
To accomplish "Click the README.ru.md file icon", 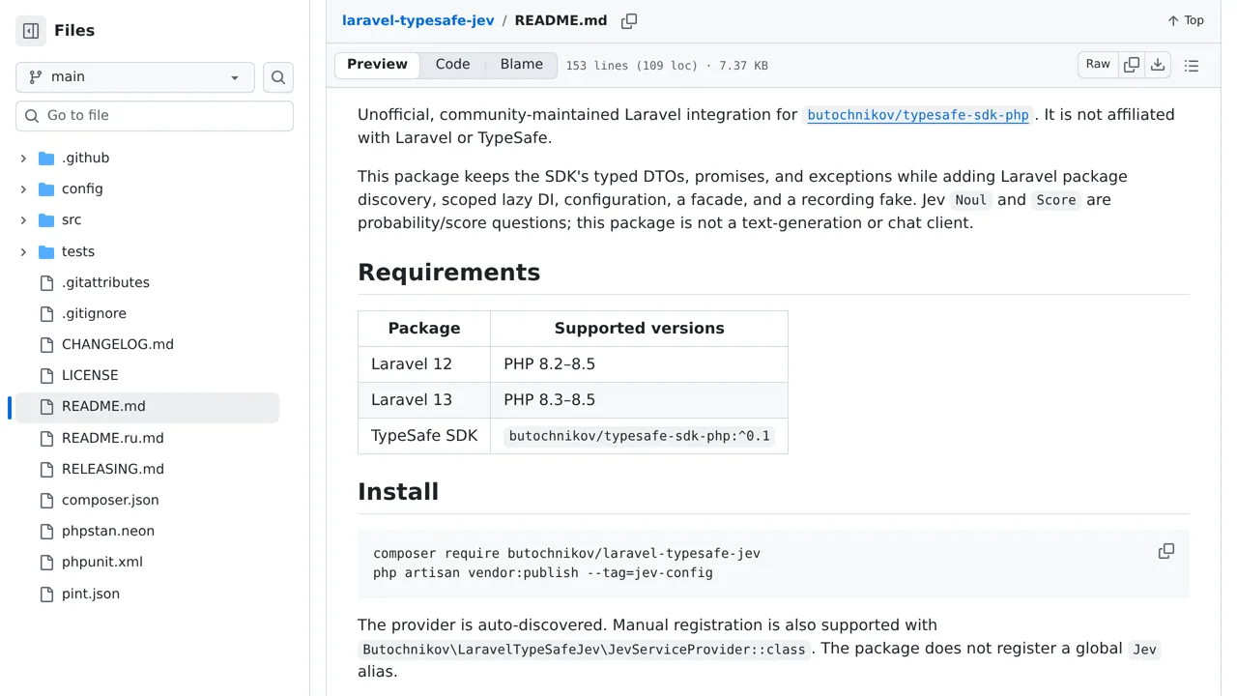I will (46, 439).
